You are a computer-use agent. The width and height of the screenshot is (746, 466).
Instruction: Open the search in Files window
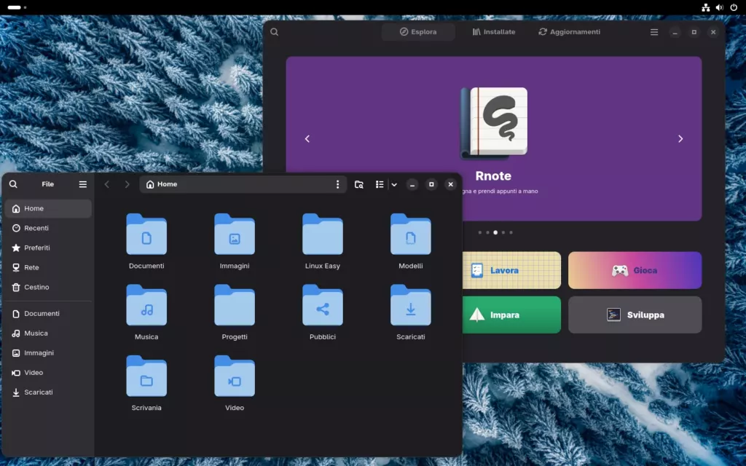tap(13, 184)
